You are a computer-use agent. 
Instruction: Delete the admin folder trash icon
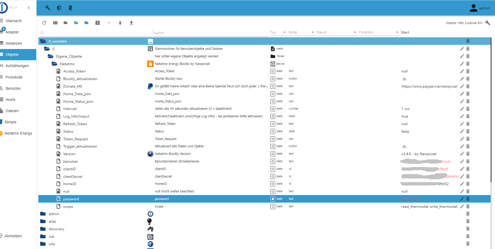468,214
